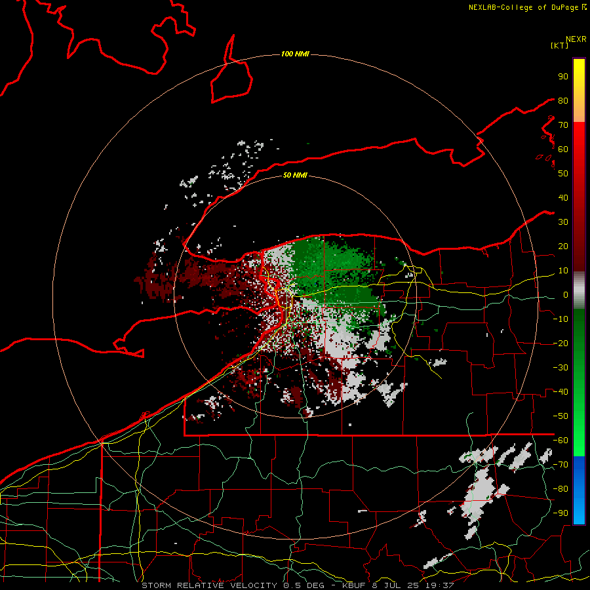590x590 pixels.
Task: Click the "-60" value on the velocity scale
Action: coord(560,441)
